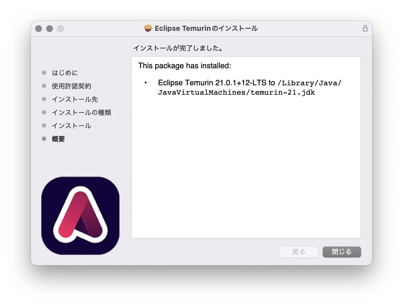Click the bullet beside 概要
The width and height of the screenshot is (403, 306).
(44, 139)
